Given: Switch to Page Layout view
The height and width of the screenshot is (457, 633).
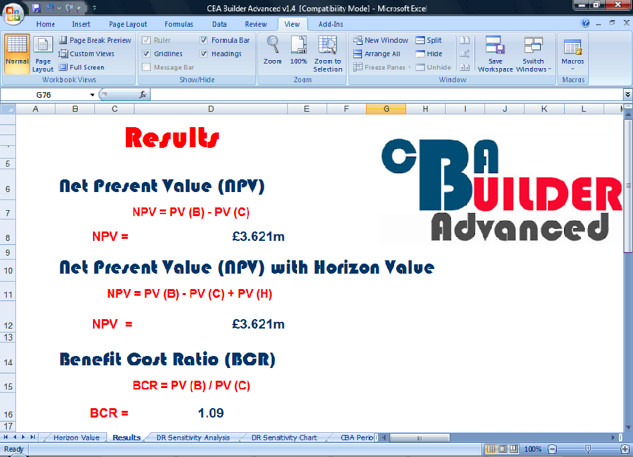Looking at the screenshot, I should click(x=43, y=54).
